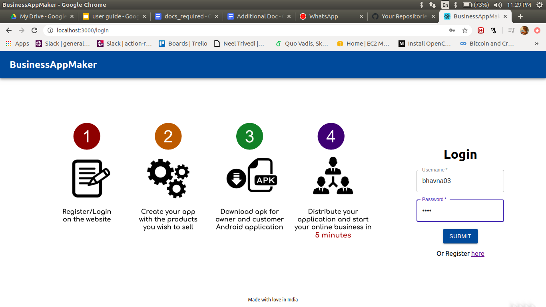Open the battery 73% indicator
The width and height of the screenshot is (546, 307).
476,5
